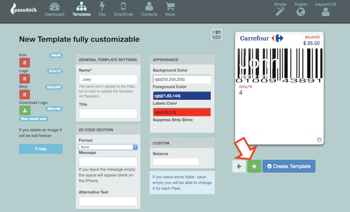This screenshot has width=350, height=212.
Task: Switch to the Templates section
Action: click(81, 9)
